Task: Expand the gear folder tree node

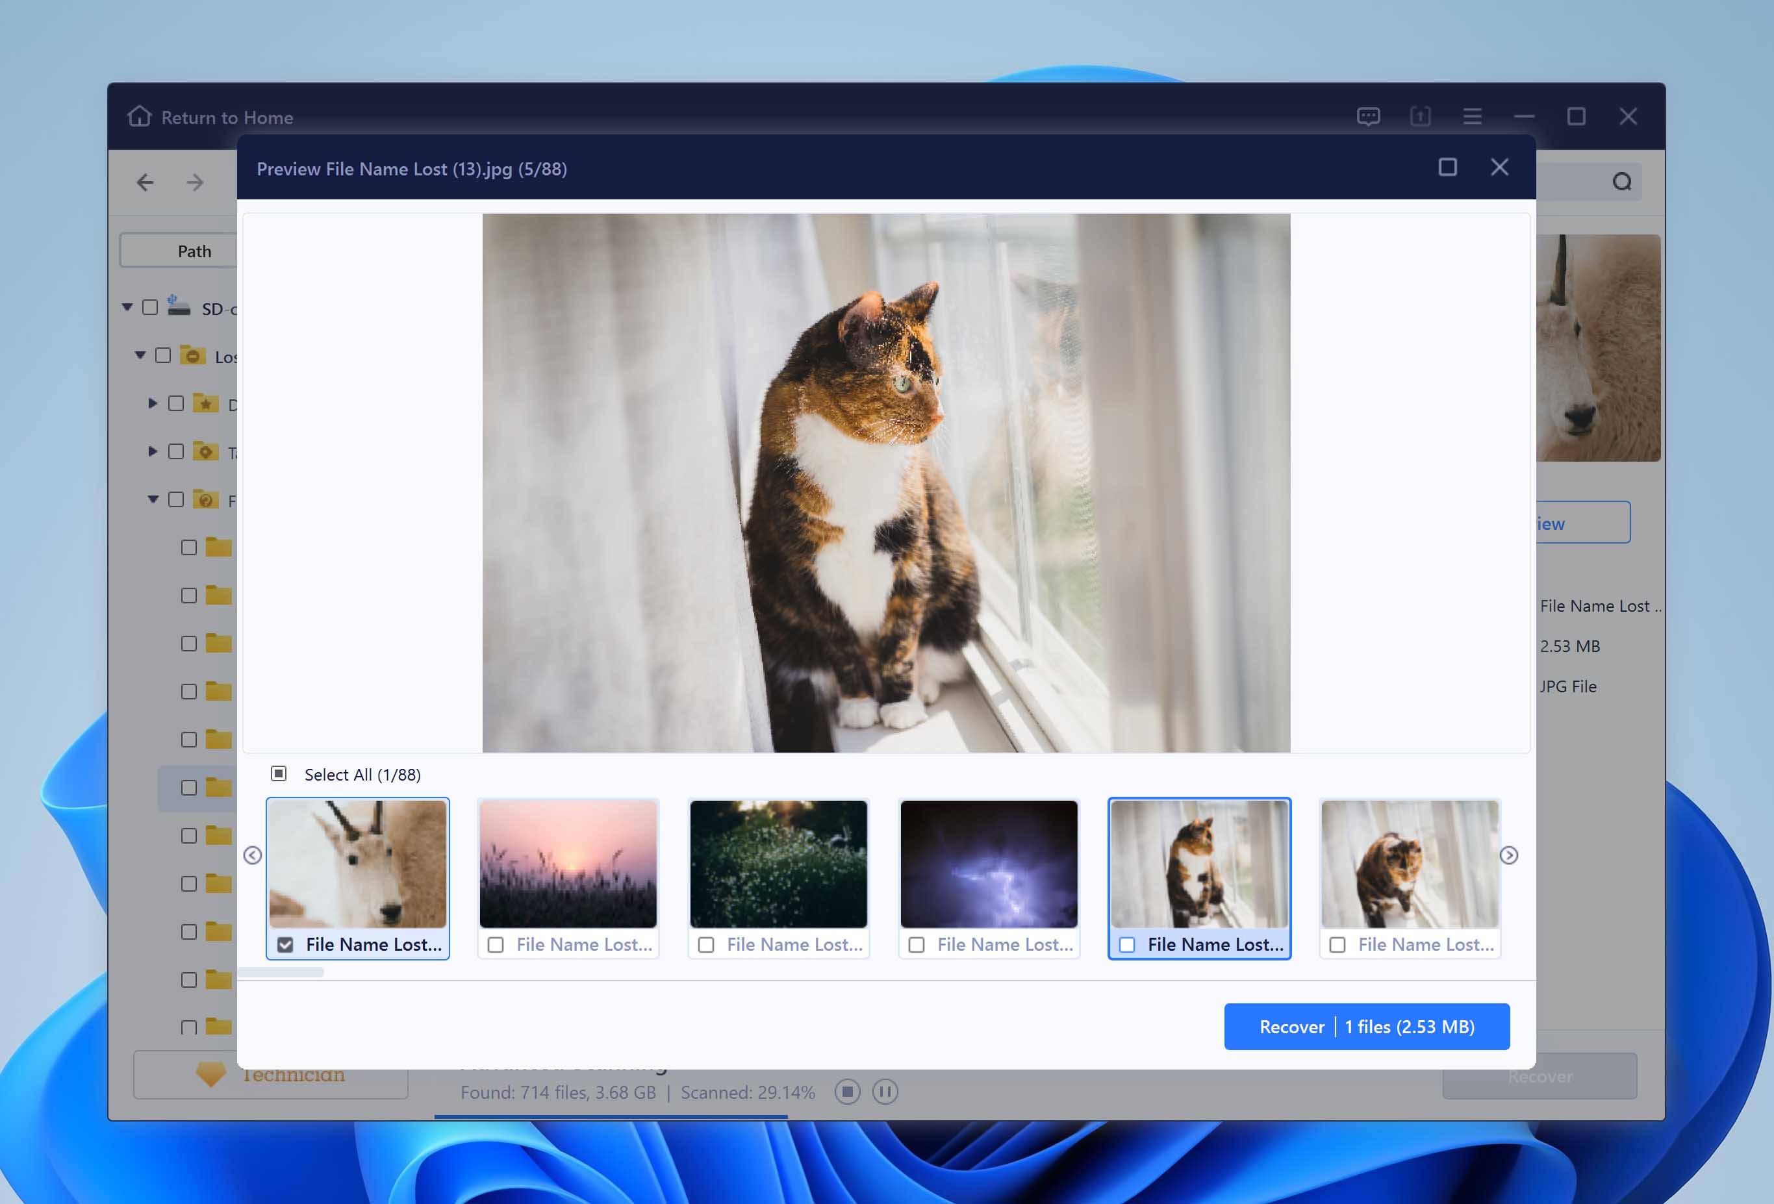Action: pyautogui.click(x=153, y=451)
